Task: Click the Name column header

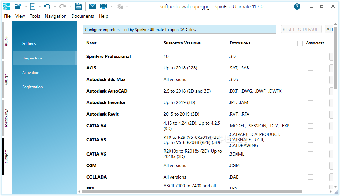Action: (92, 43)
